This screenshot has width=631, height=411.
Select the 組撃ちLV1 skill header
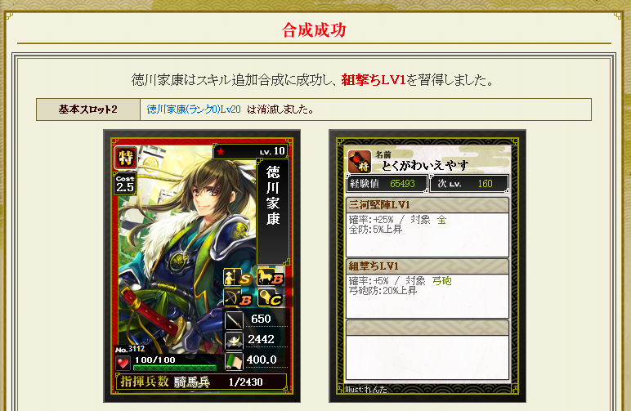pyautogui.click(x=427, y=266)
